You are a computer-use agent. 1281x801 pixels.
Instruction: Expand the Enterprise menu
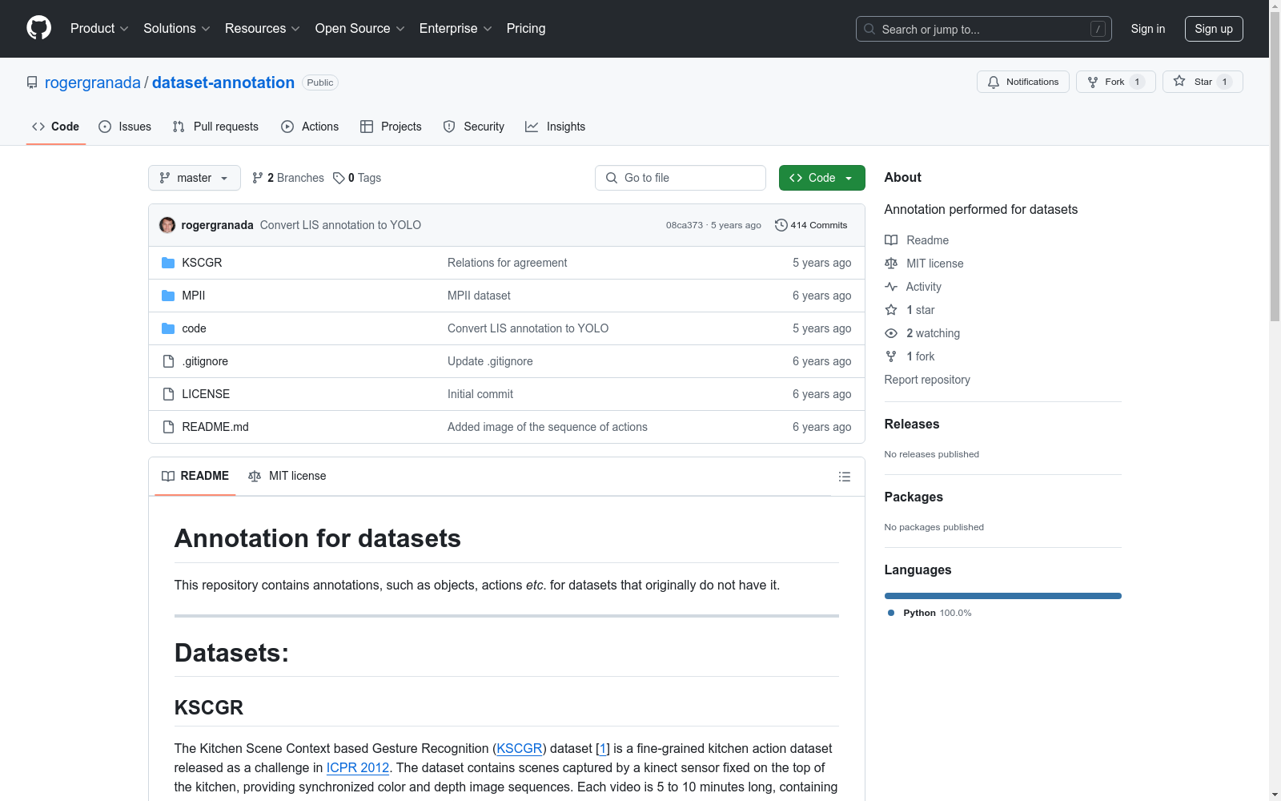(x=456, y=28)
